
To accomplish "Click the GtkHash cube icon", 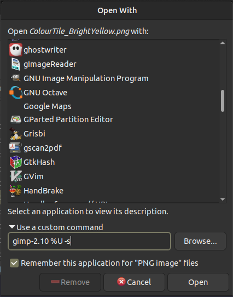I will click(16, 162).
